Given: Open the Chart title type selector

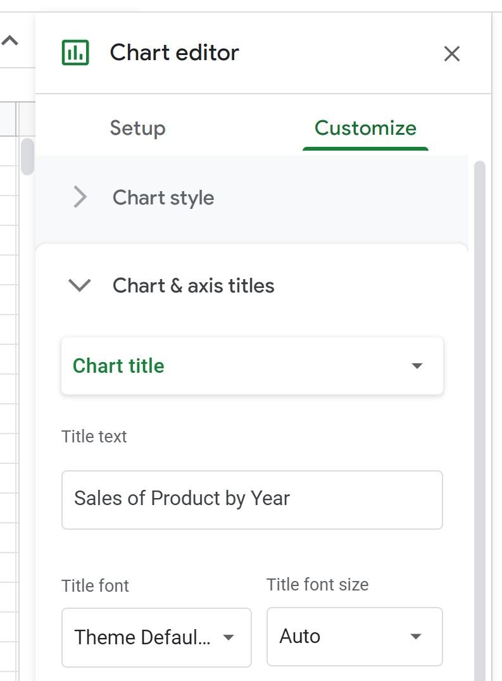Looking at the screenshot, I should [x=253, y=366].
